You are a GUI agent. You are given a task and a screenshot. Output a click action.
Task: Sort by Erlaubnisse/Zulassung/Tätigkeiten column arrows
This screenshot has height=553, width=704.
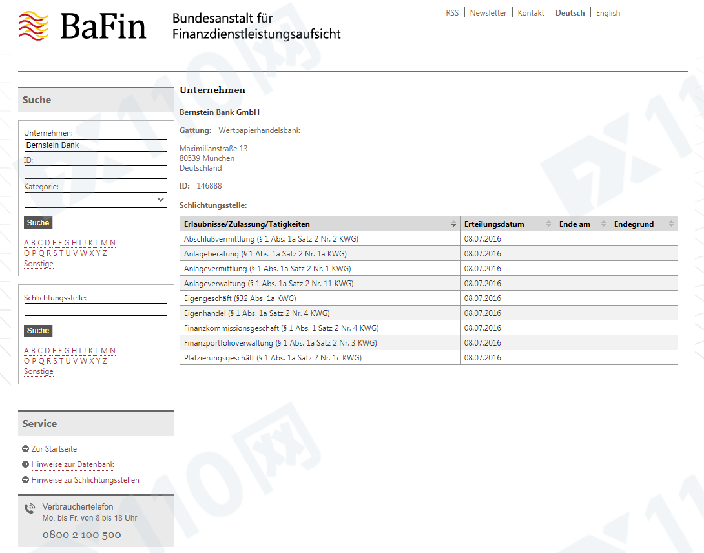453,224
